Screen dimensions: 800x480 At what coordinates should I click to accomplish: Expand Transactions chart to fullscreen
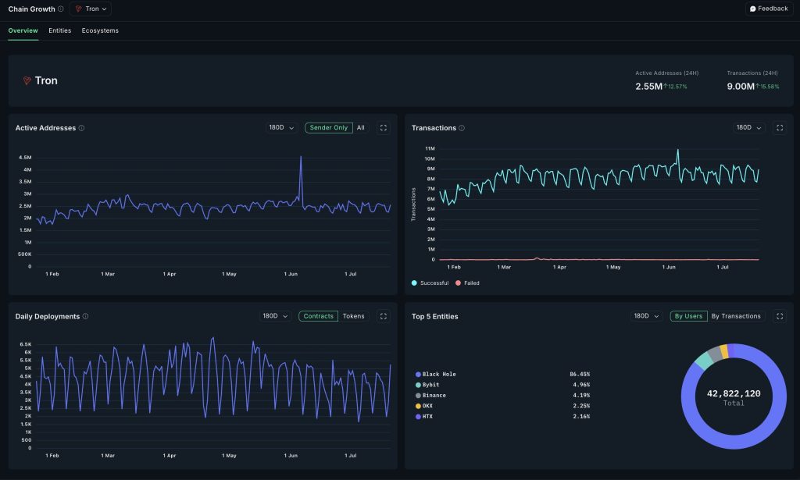pos(780,128)
